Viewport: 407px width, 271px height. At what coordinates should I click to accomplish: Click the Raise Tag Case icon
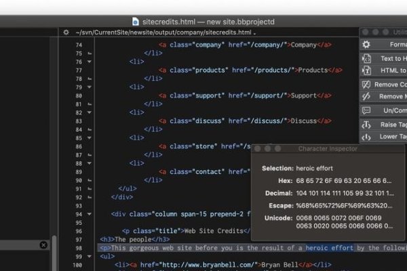coord(367,125)
